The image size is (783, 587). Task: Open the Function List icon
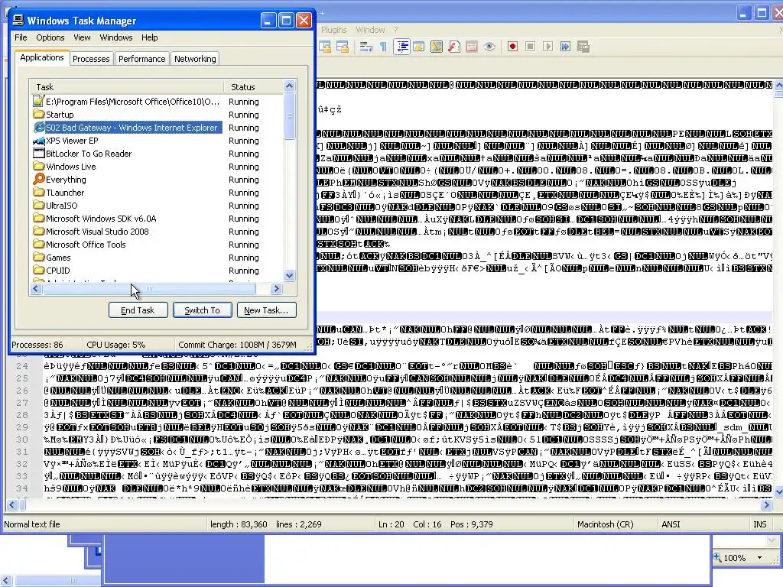[x=454, y=47]
